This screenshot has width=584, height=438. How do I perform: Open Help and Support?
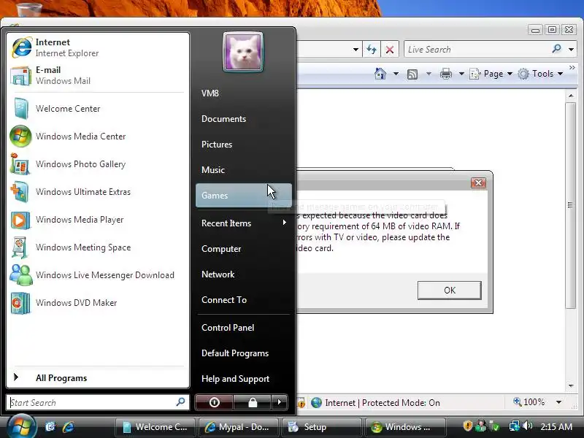point(243,379)
